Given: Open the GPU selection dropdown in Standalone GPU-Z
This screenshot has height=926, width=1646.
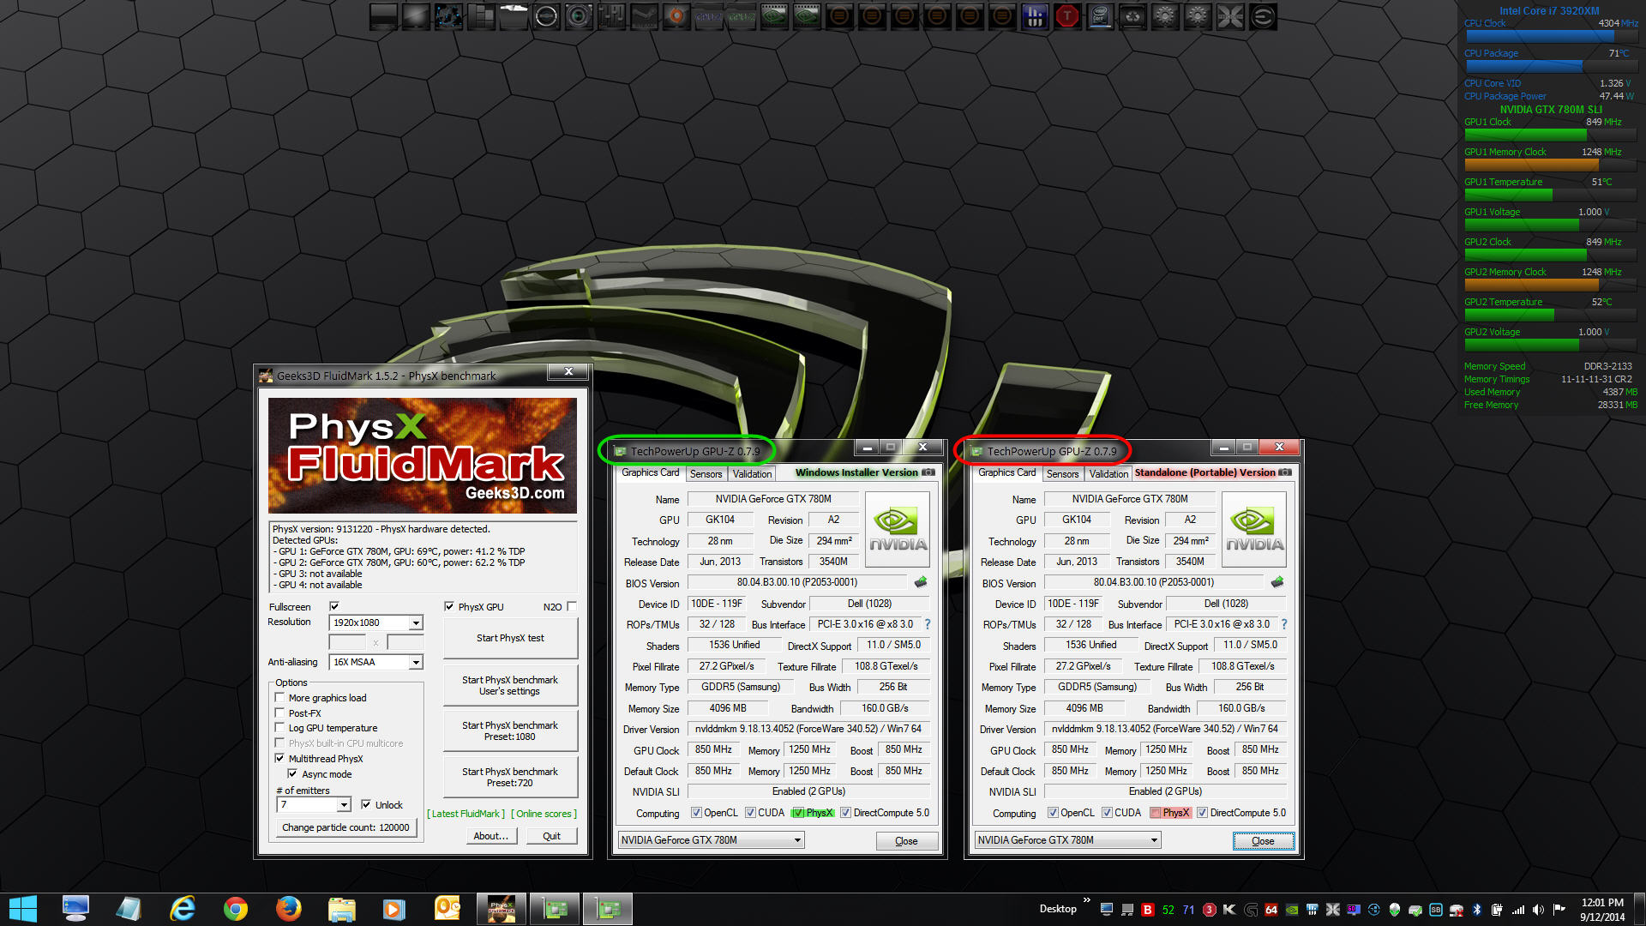Looking at the screenshot, I should [x=1068, y=840].
